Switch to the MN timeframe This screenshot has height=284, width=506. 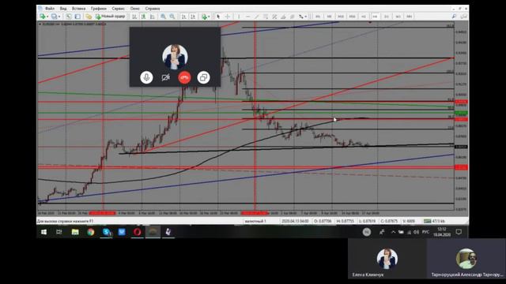pyautogui.click(x=410, y=17)
